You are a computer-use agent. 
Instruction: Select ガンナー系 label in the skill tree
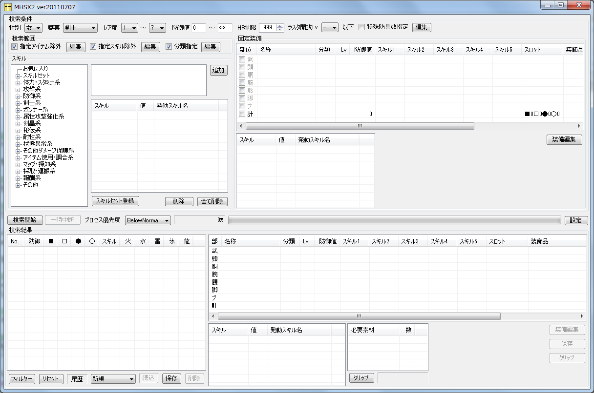[36, 110]
